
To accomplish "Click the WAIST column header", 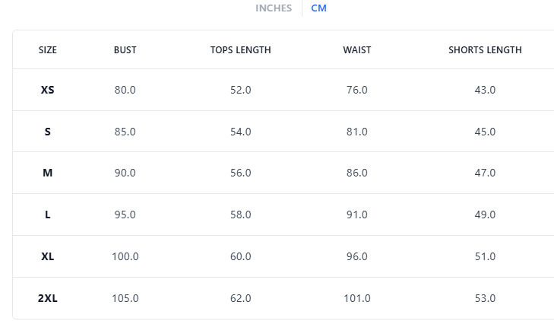I will [x=357, y=50].
